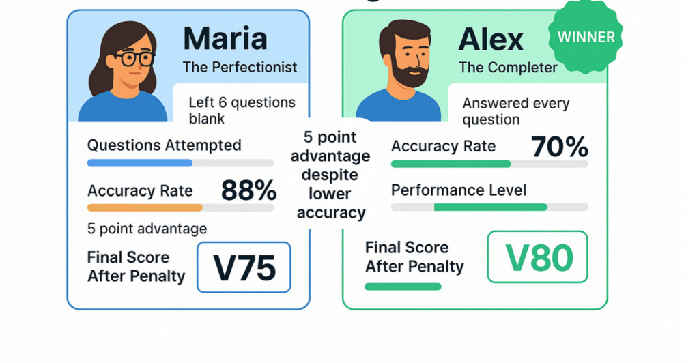Click the 88% accuracy value
The height and width of the screenshot is (363, 699).
click(248, 190)
